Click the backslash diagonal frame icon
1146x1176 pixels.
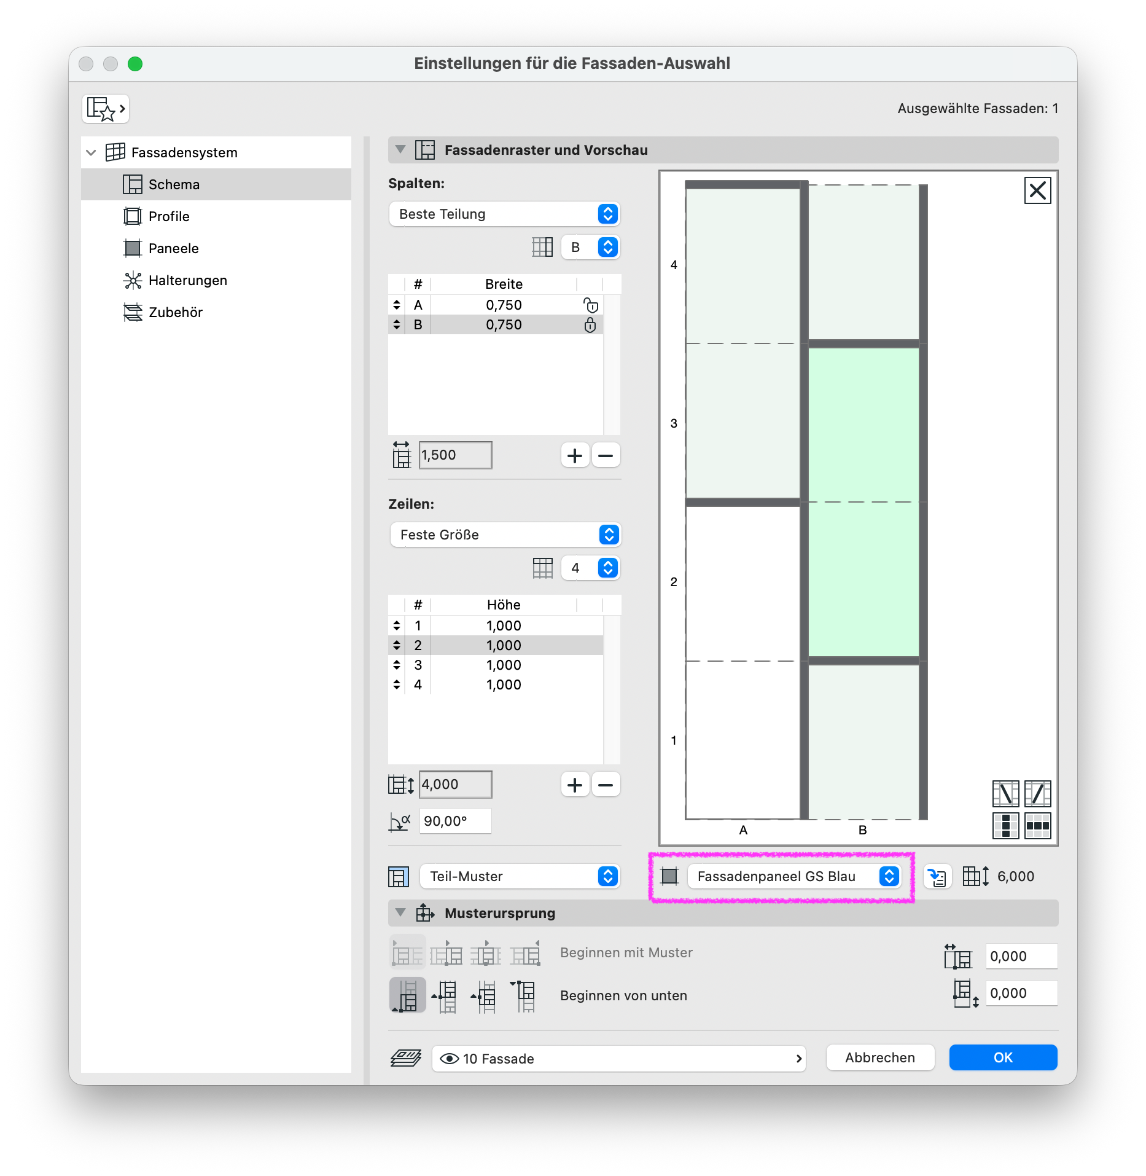click(x=1006, y=794)
